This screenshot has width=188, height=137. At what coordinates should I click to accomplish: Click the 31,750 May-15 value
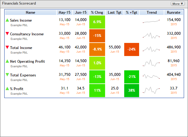(x=64, y=75)
